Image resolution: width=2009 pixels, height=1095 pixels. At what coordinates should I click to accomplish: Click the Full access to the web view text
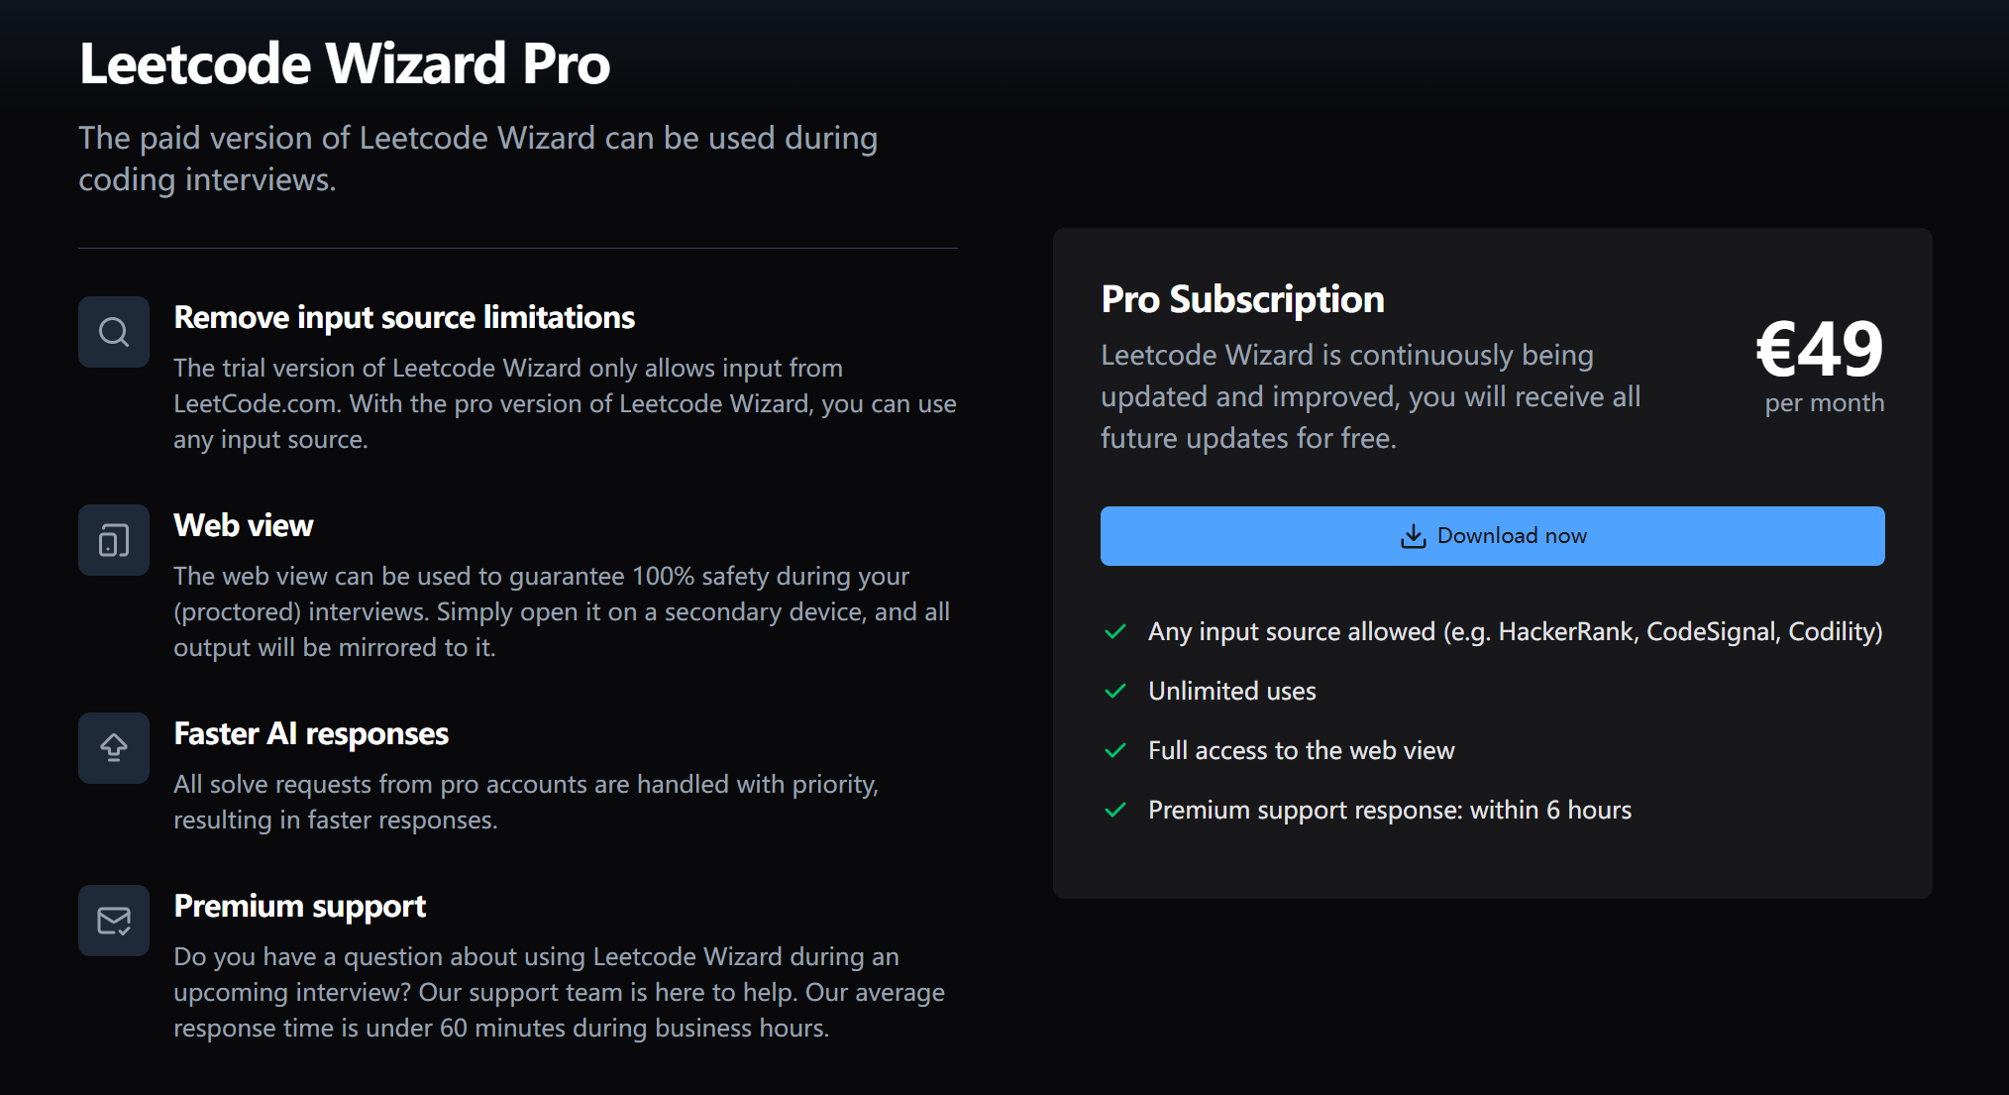[x=1301, y=750]
